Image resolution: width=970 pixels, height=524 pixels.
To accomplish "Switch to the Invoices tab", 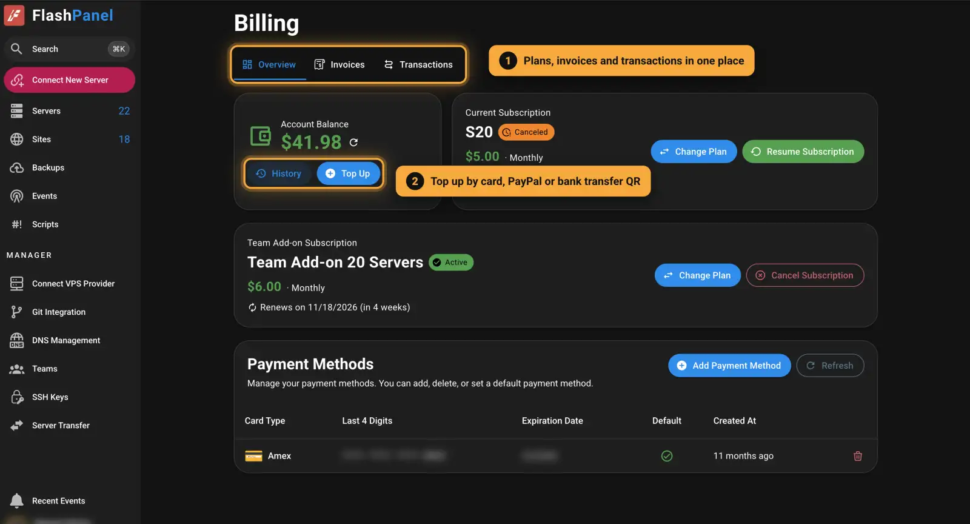I will pyautogui.click(x=339, y=64).
